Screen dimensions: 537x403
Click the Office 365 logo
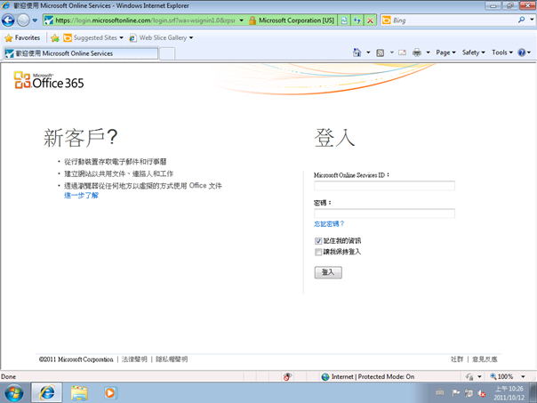49,80
